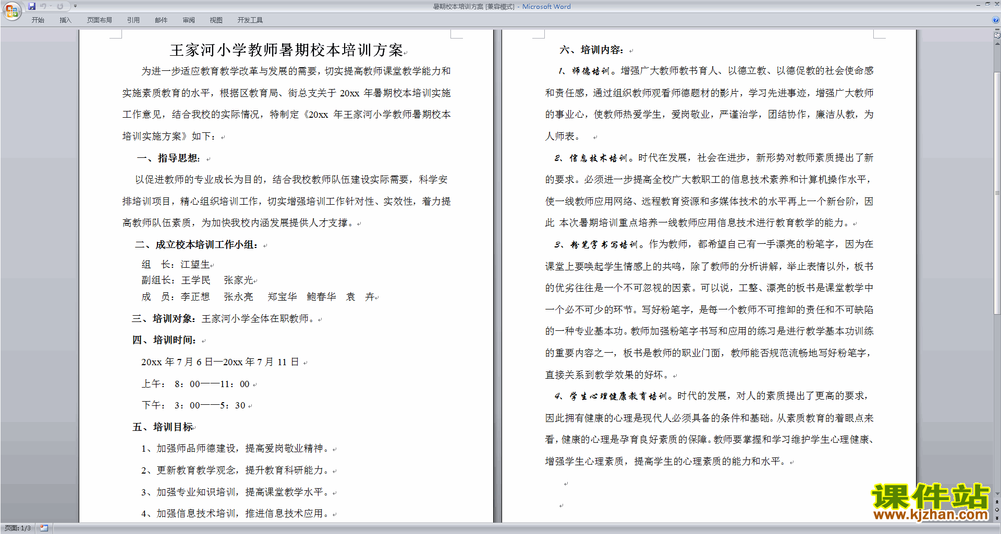
Task: Open the 开发工具 tab
Action: 250,20
